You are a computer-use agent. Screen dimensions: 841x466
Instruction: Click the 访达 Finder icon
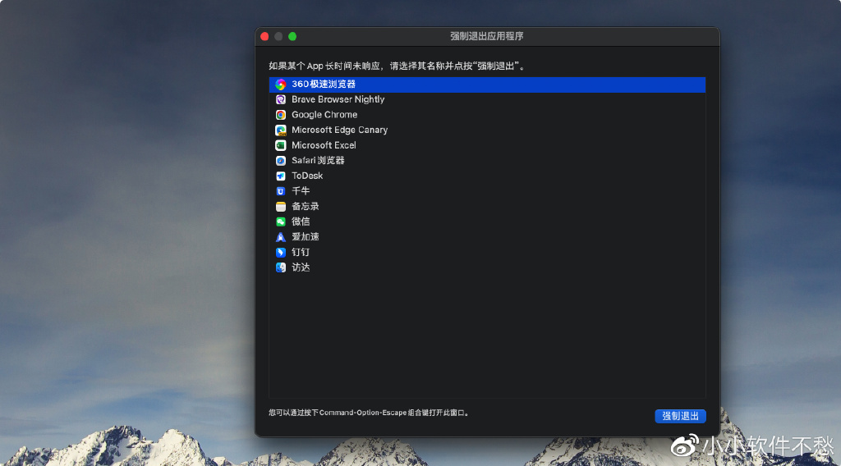(281, 267)
